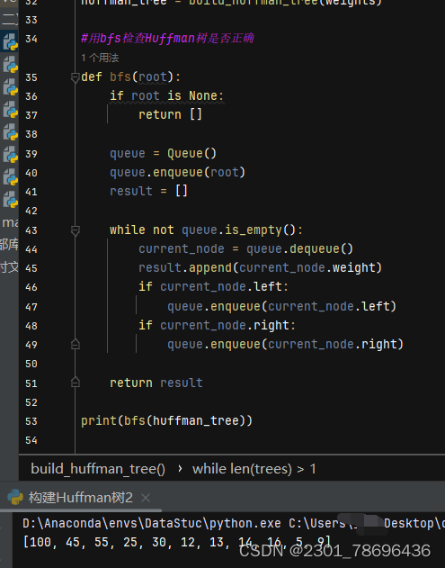Image resolution: width=445 pixels, height=568 pixels.
Task: Click the '1 个用法' usages hint
Action: coord(100,58)
